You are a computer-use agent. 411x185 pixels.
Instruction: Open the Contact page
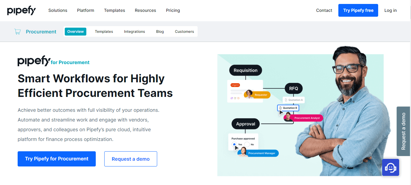324,10
